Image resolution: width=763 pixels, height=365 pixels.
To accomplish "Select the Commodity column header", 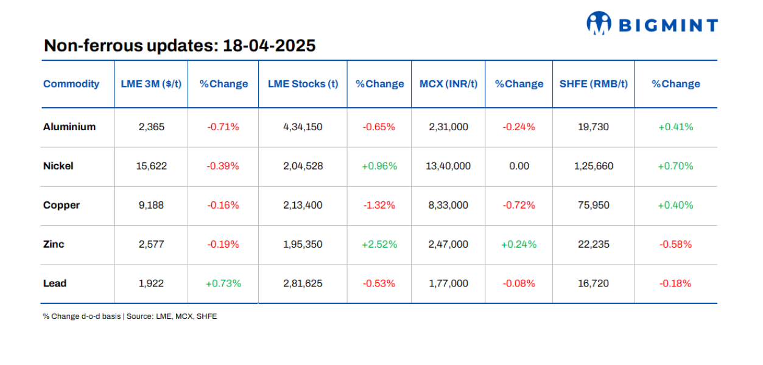I will click(71, 84).
